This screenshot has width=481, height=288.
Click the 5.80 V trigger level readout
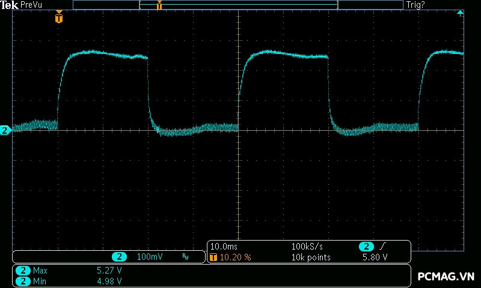click(x=374, y=257)
